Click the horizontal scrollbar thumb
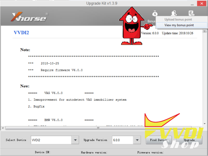 (x=98, y=128)
